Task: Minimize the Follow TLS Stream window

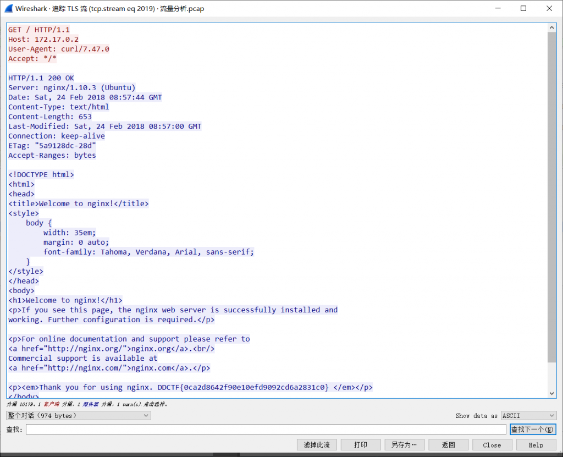Action: pyautogui.click(x=498, y=8)
